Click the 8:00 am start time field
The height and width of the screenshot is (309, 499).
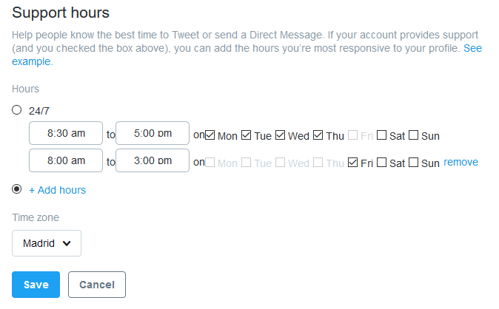(x=66, y=160)
